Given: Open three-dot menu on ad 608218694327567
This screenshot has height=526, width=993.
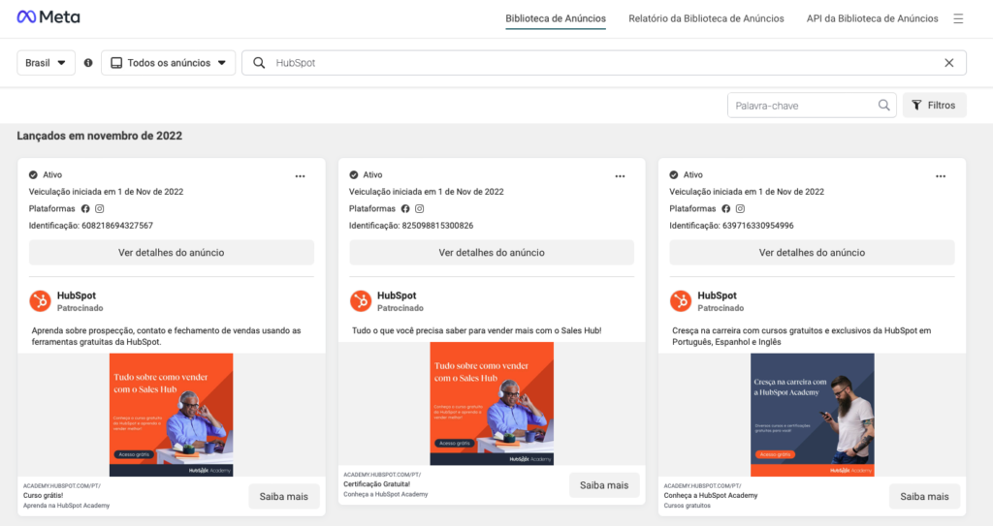Looking at the screenshot, I should (x=301, y=176).
